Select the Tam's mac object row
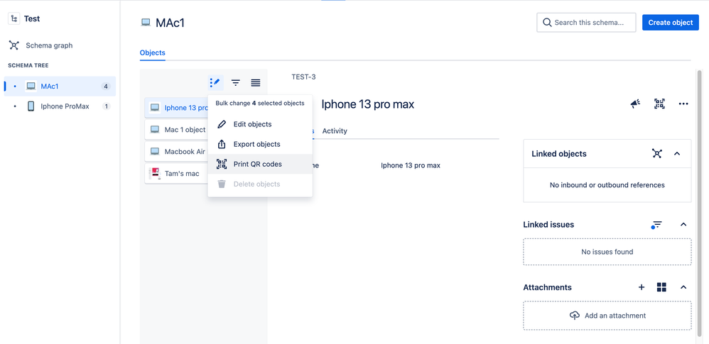This screenshot has height=344, width=709. pos(176,173)
